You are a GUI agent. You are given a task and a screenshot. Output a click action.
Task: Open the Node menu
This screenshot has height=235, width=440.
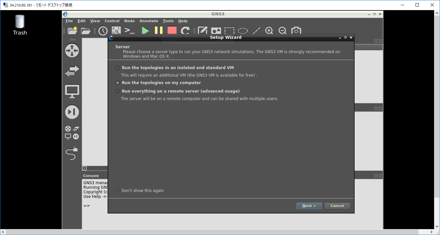(x=129, y=21)
